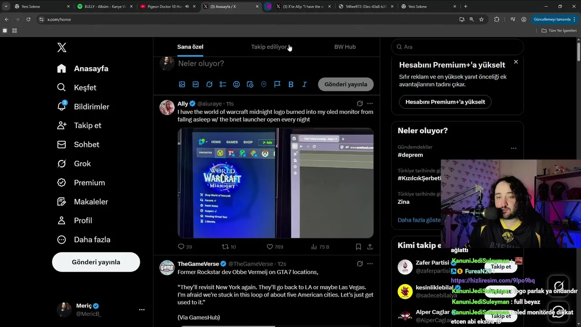Open the World of Warcraft Midnight image
Viewport: 581px width, 327px height.
(226, 183)
